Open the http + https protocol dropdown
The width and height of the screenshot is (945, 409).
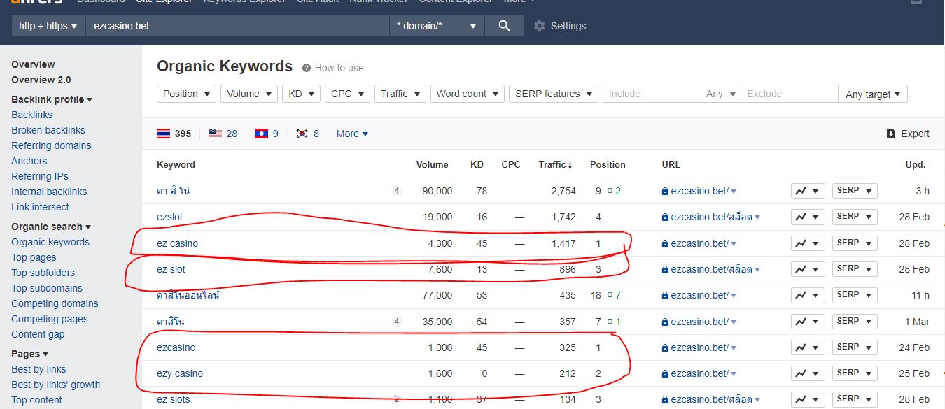(48, 26)
